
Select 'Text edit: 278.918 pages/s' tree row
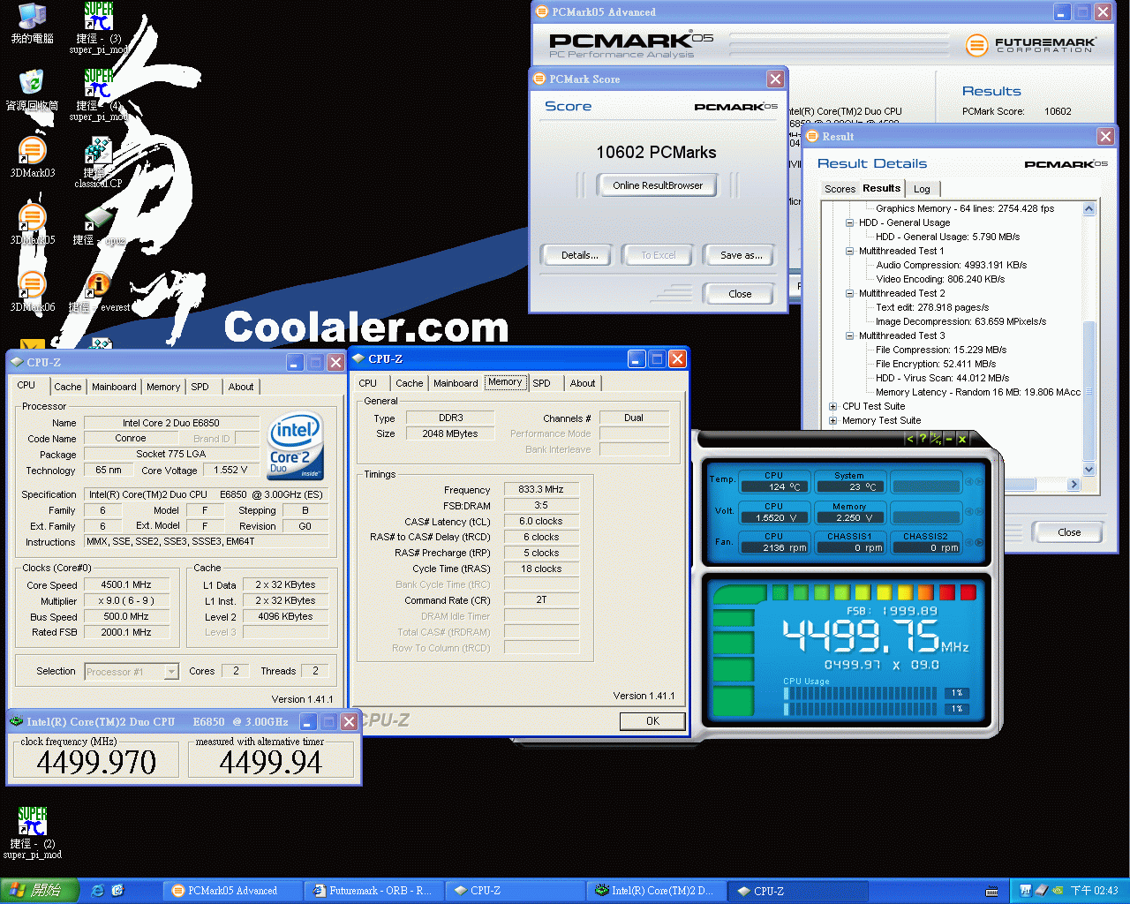[932, 307]
